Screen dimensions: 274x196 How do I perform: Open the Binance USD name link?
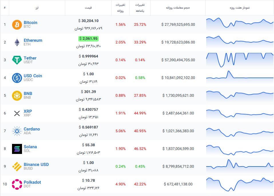point(36,165)
